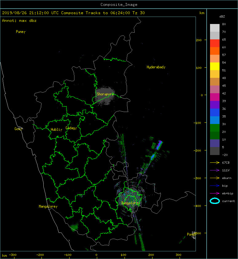Select the magenta swatch between 42 and 39
The image size is (238, 259).
[x=215, y=97]
